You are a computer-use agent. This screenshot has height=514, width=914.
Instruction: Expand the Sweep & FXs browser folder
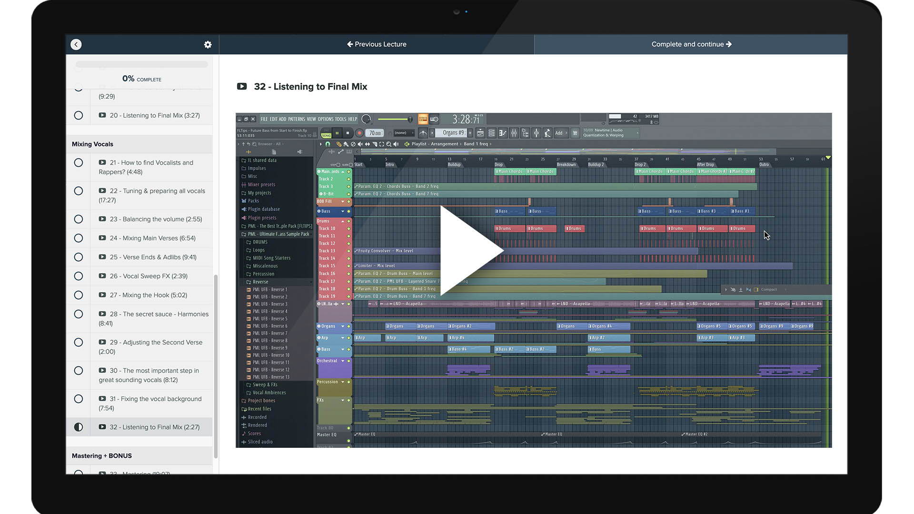(x=265, y=385)
